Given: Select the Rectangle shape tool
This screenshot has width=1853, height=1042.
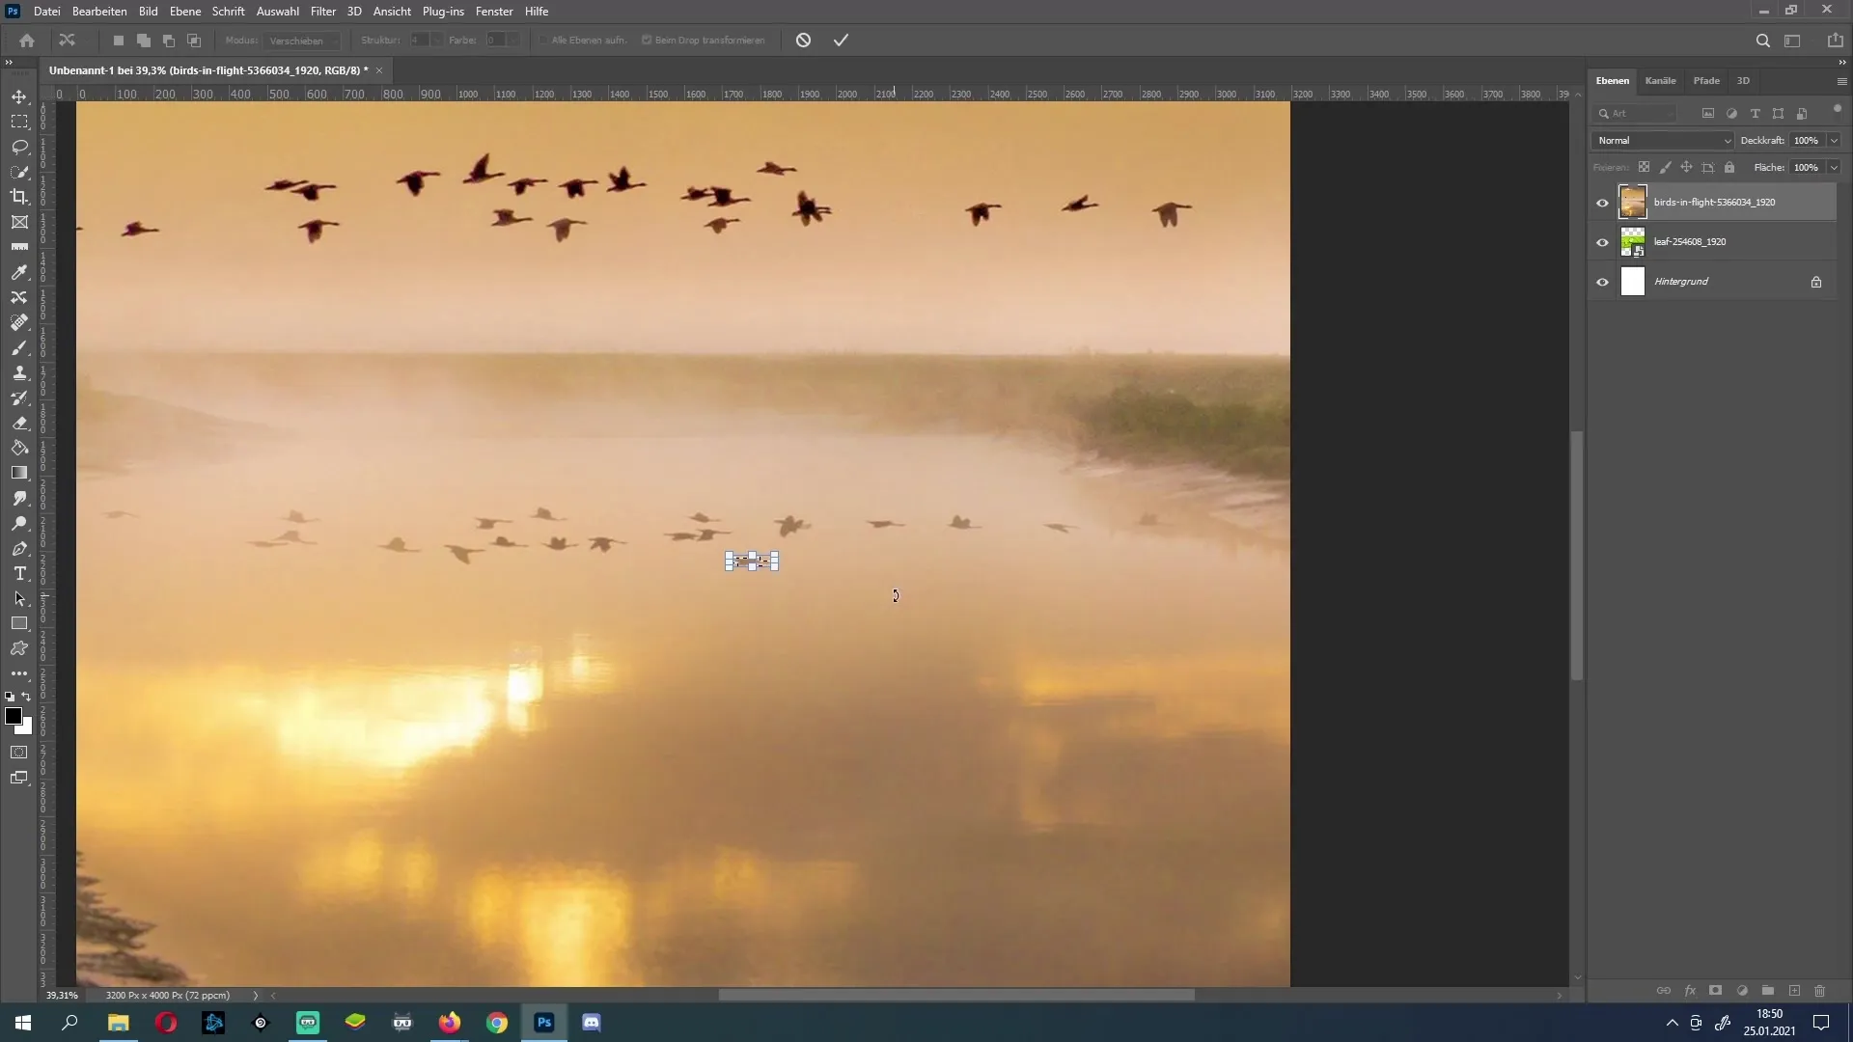Looking at the screenshot, I should 19,623.
